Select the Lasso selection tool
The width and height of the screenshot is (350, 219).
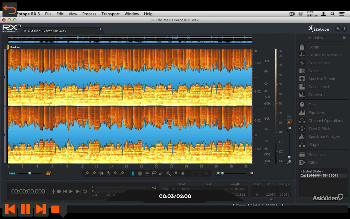click(154, 173)
